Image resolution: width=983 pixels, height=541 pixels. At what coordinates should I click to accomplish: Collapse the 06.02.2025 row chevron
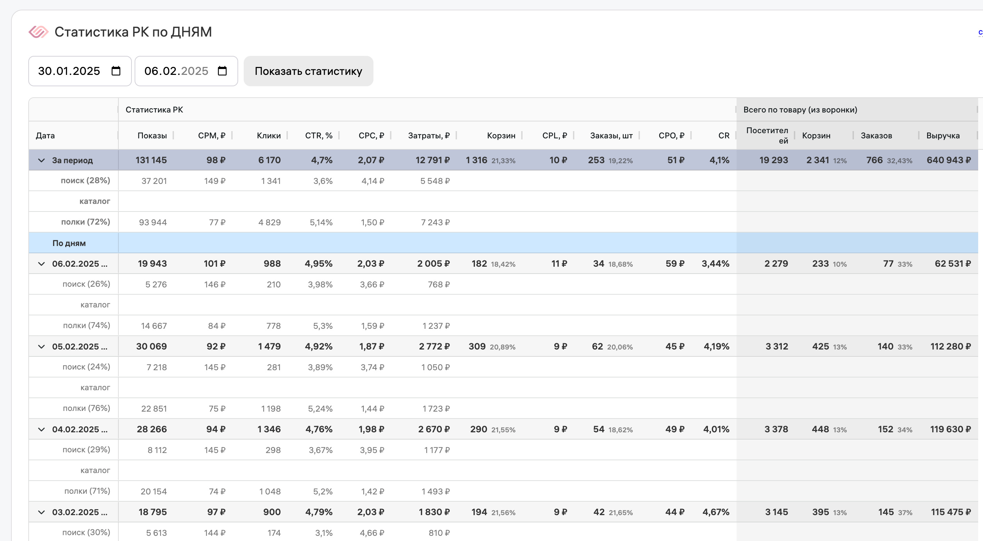click(x=41, y=264)
